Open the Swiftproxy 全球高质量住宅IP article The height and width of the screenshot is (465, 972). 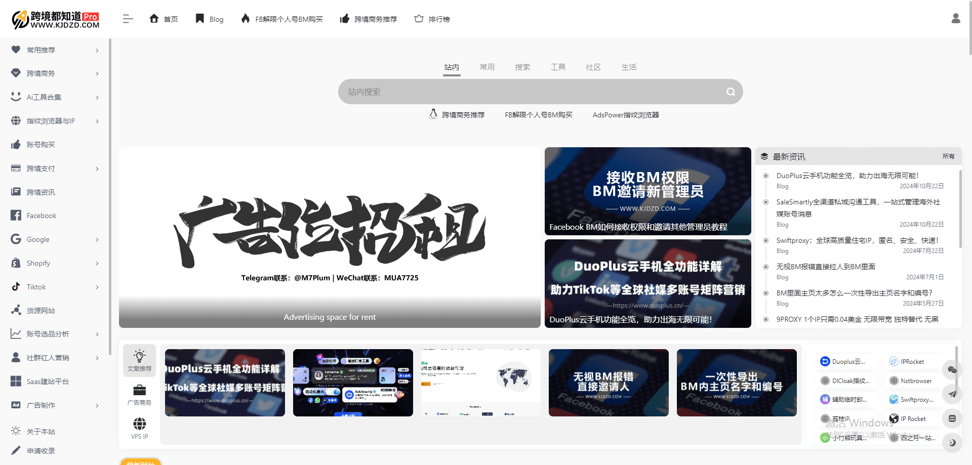[x=857, y=240]
